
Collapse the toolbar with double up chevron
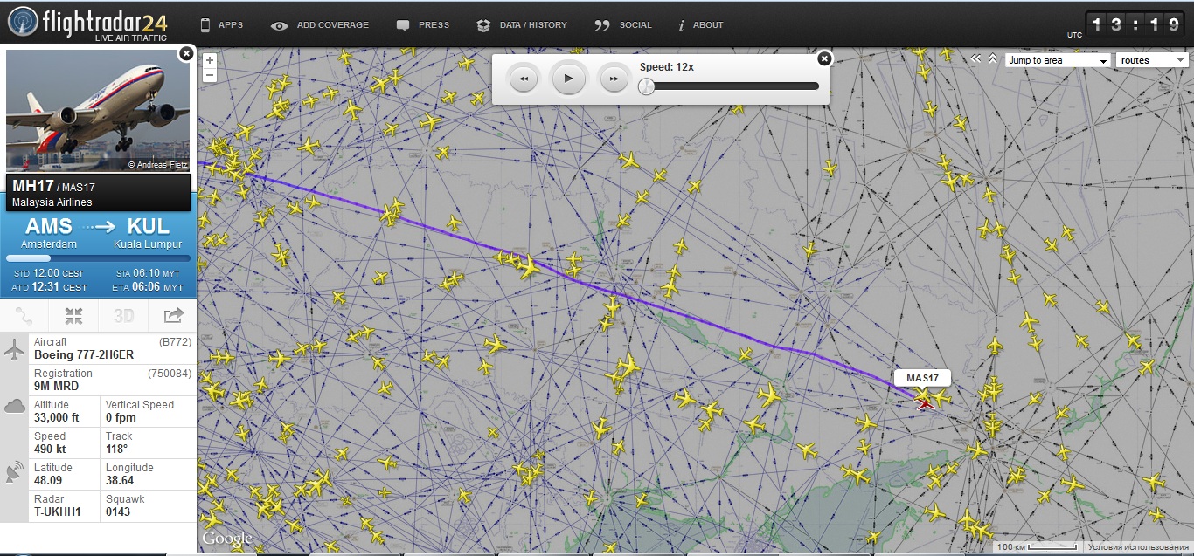tap(993, 59)
